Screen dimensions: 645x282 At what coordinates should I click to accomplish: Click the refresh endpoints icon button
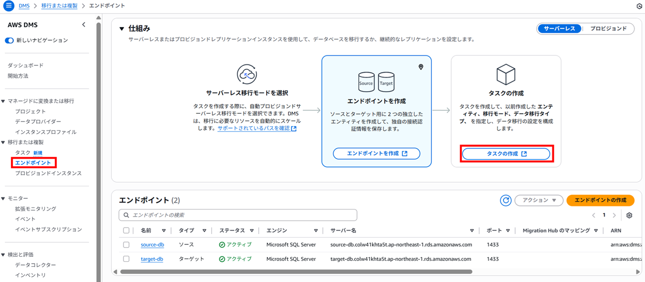click(x=505, y=200)
